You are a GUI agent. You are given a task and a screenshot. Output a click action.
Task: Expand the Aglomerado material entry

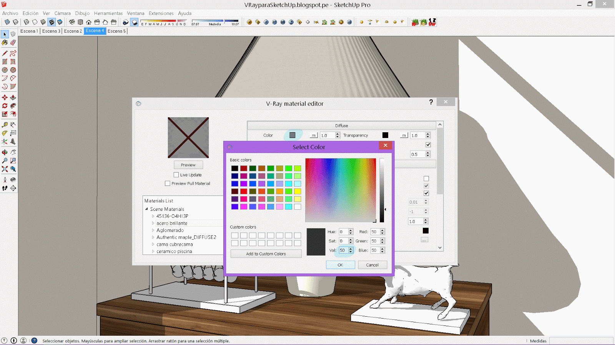(153, 230)
